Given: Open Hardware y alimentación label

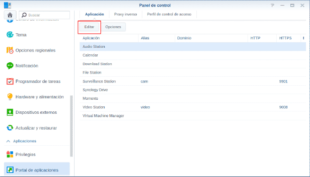Looking at the screenshot, I should pos(39,97).
